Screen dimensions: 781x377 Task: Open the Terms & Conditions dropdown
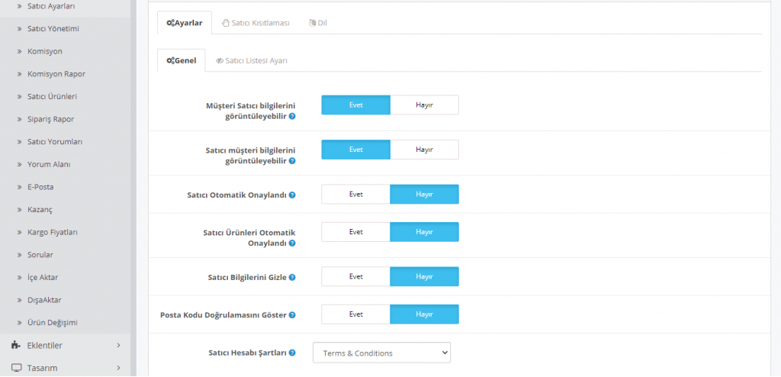tap(381, 353)
